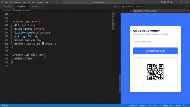The width and height of the screenshot is (190, 107).
Task: Open the Help menu
Action: pos(47,2)
